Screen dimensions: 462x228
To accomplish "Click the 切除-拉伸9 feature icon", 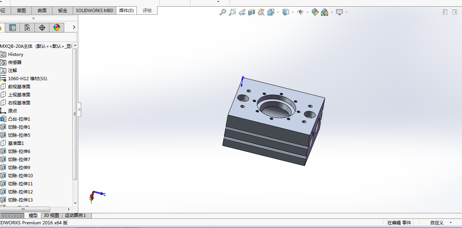I will click(3, 168).
